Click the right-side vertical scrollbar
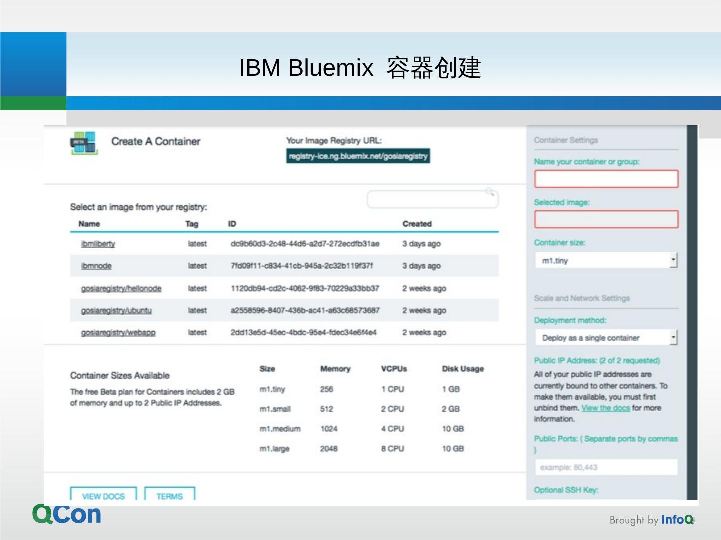721x540 pixels. (692, 310)
